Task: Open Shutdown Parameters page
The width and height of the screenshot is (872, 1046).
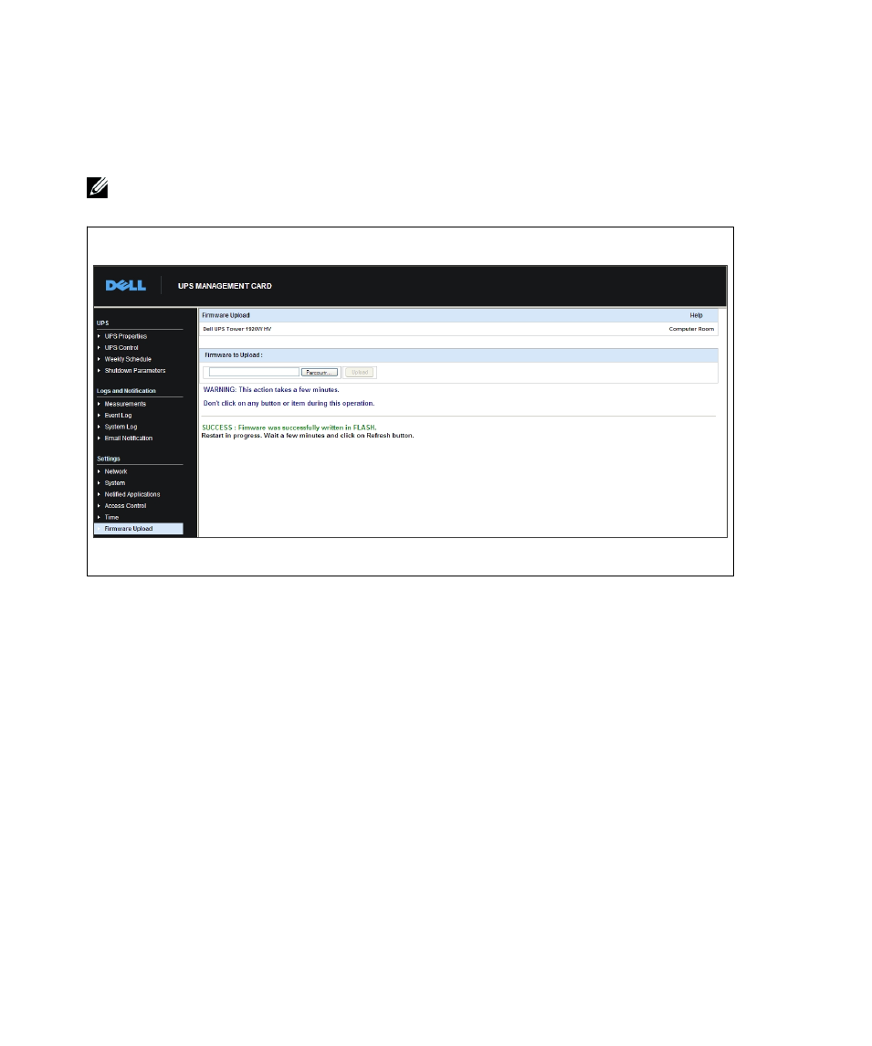Action: pyautogui.click(x=134, y=370)
